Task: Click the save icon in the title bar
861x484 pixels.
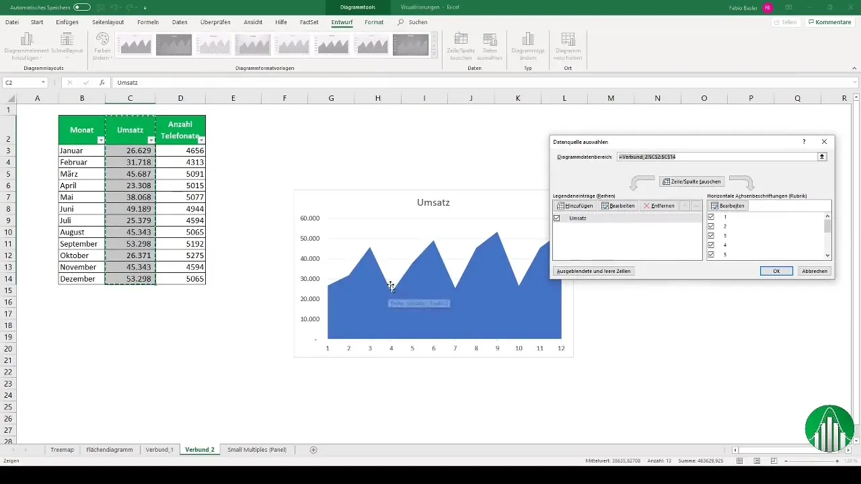Action: (x=100, y=7)
